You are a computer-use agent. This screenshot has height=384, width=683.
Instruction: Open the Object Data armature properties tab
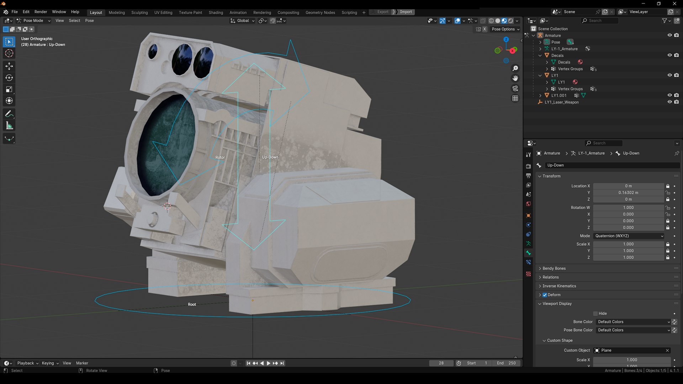529,244
